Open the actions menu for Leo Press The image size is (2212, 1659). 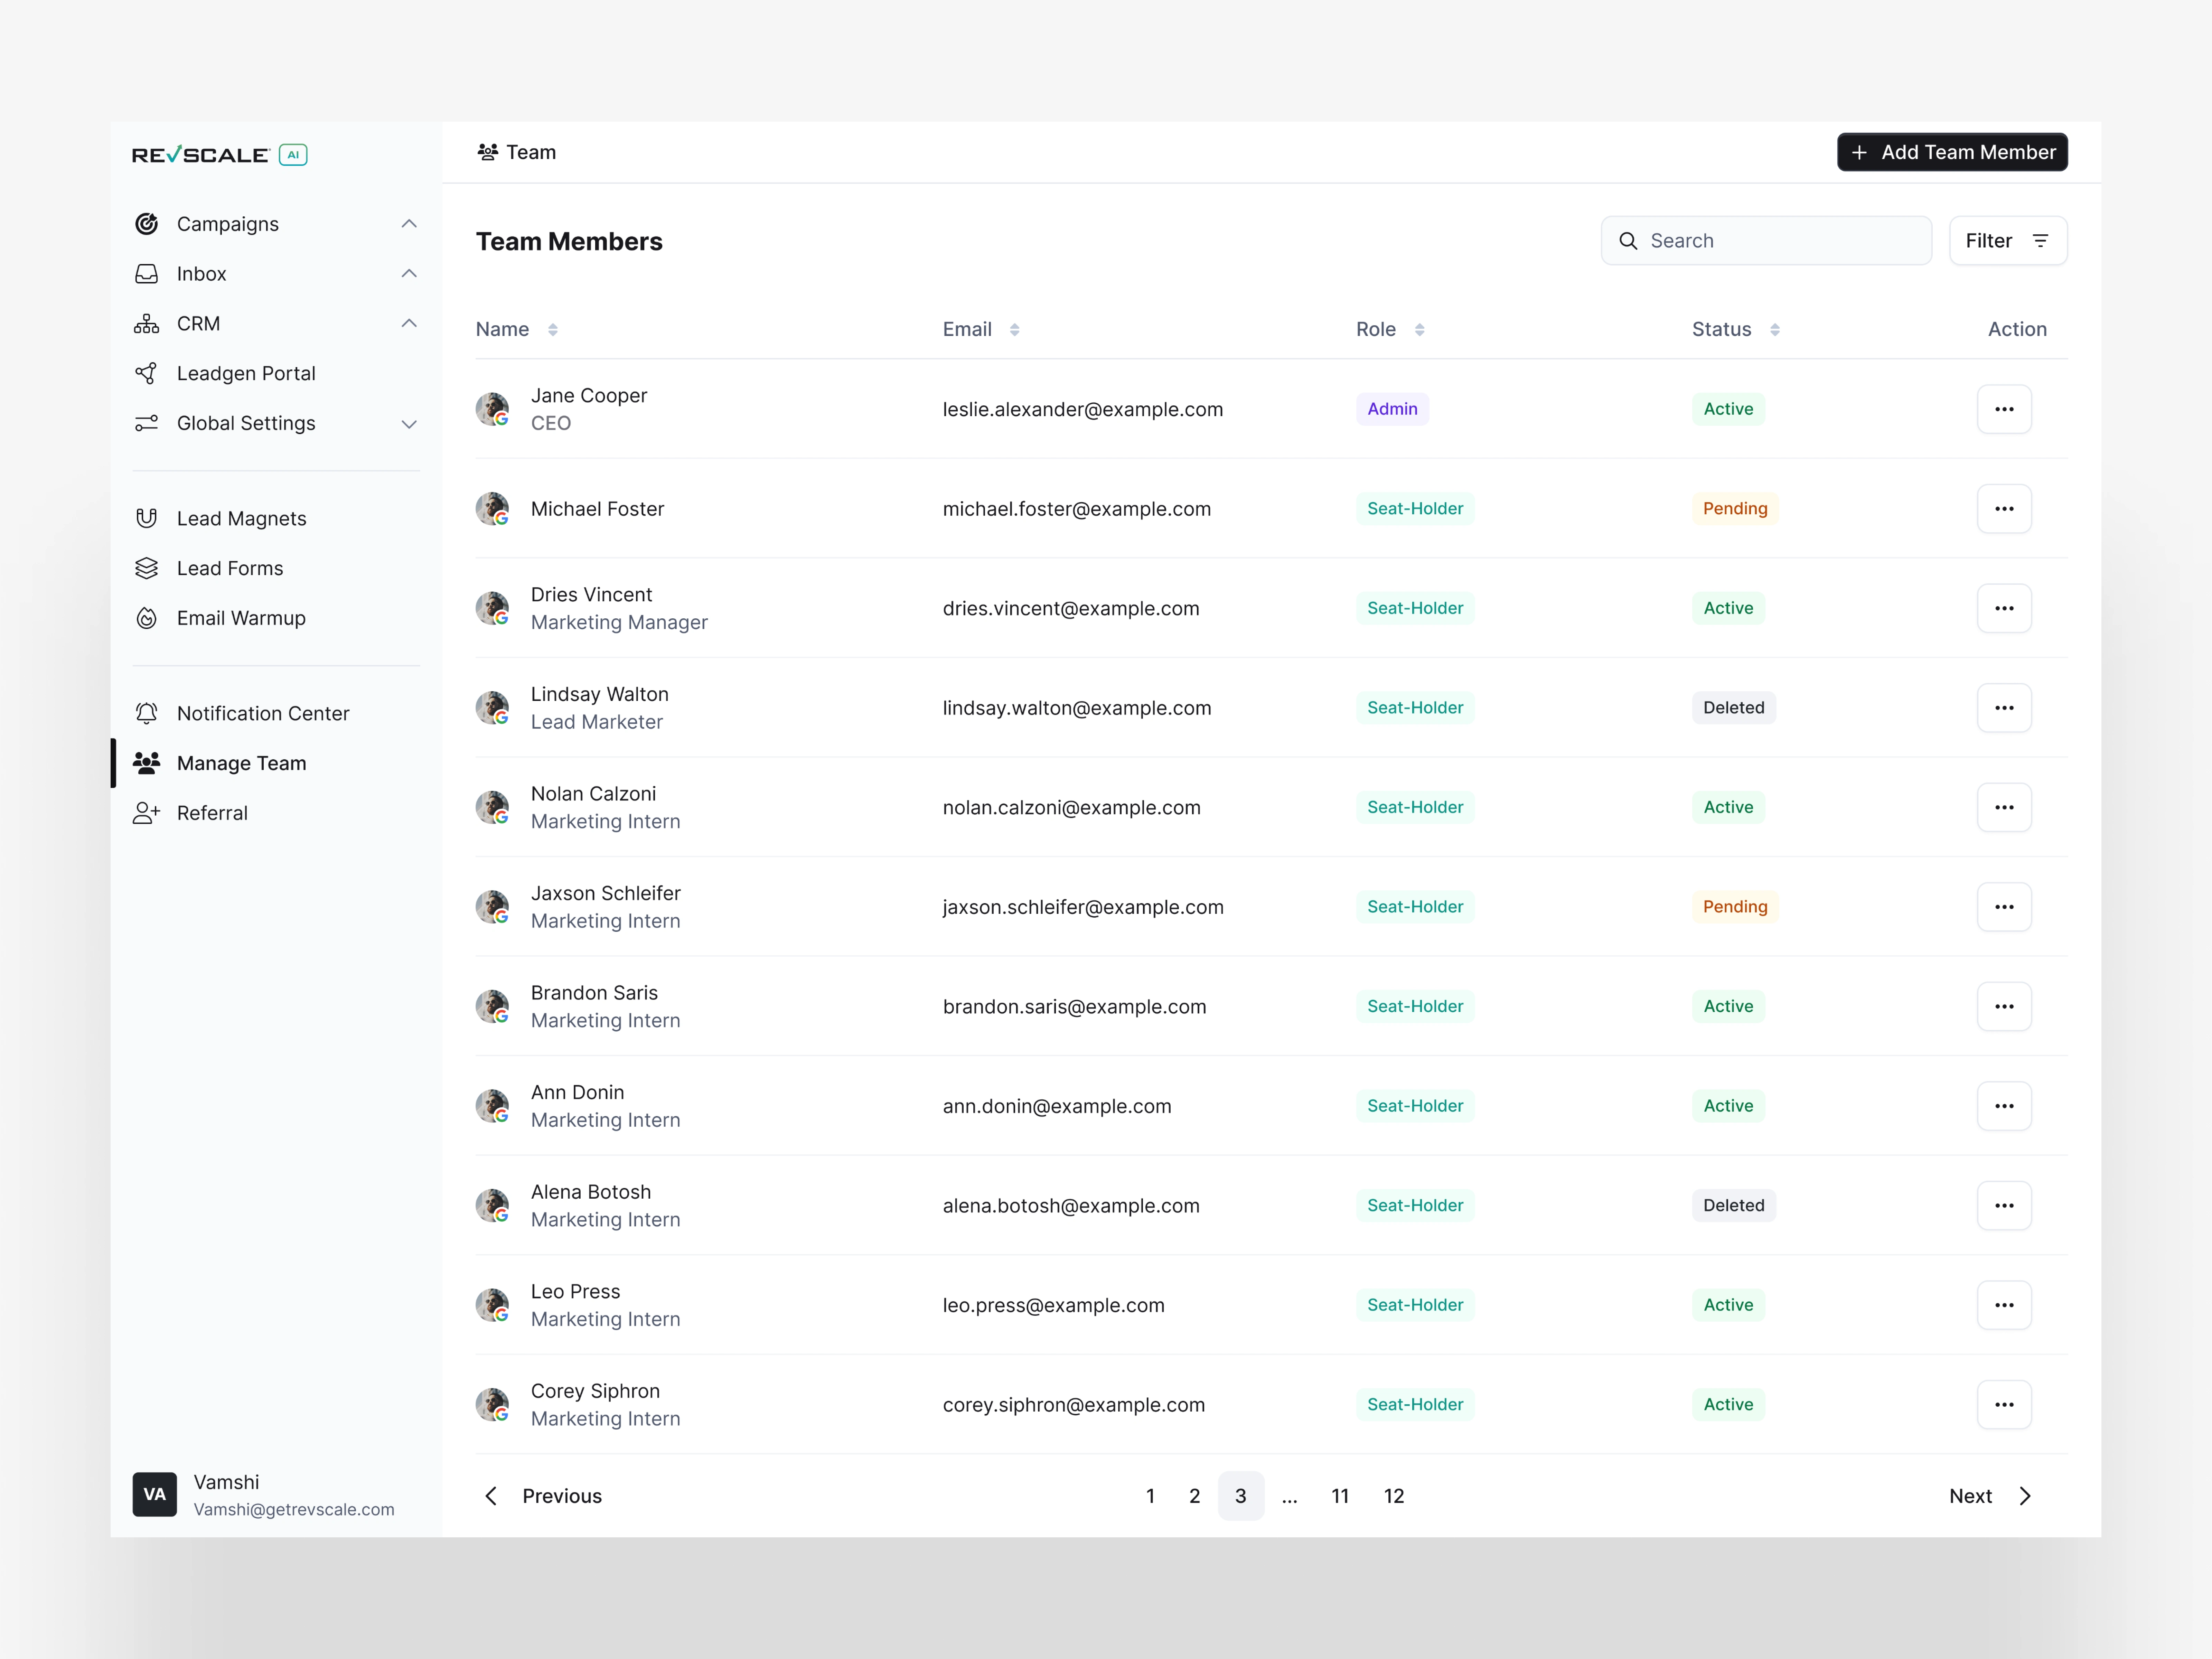[2004, 1305]
